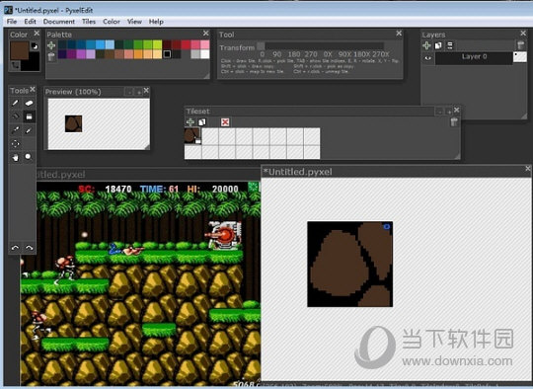
Task: Click the Undo arrow in Tools panel
Action: point(15,248)
